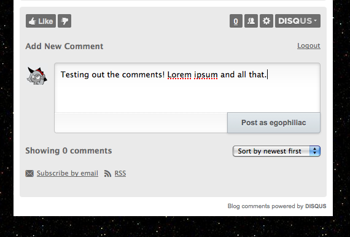Click the thumbs-down dislike icon
This screenshot has height=237, width=350.
click(x=64, y=21)
